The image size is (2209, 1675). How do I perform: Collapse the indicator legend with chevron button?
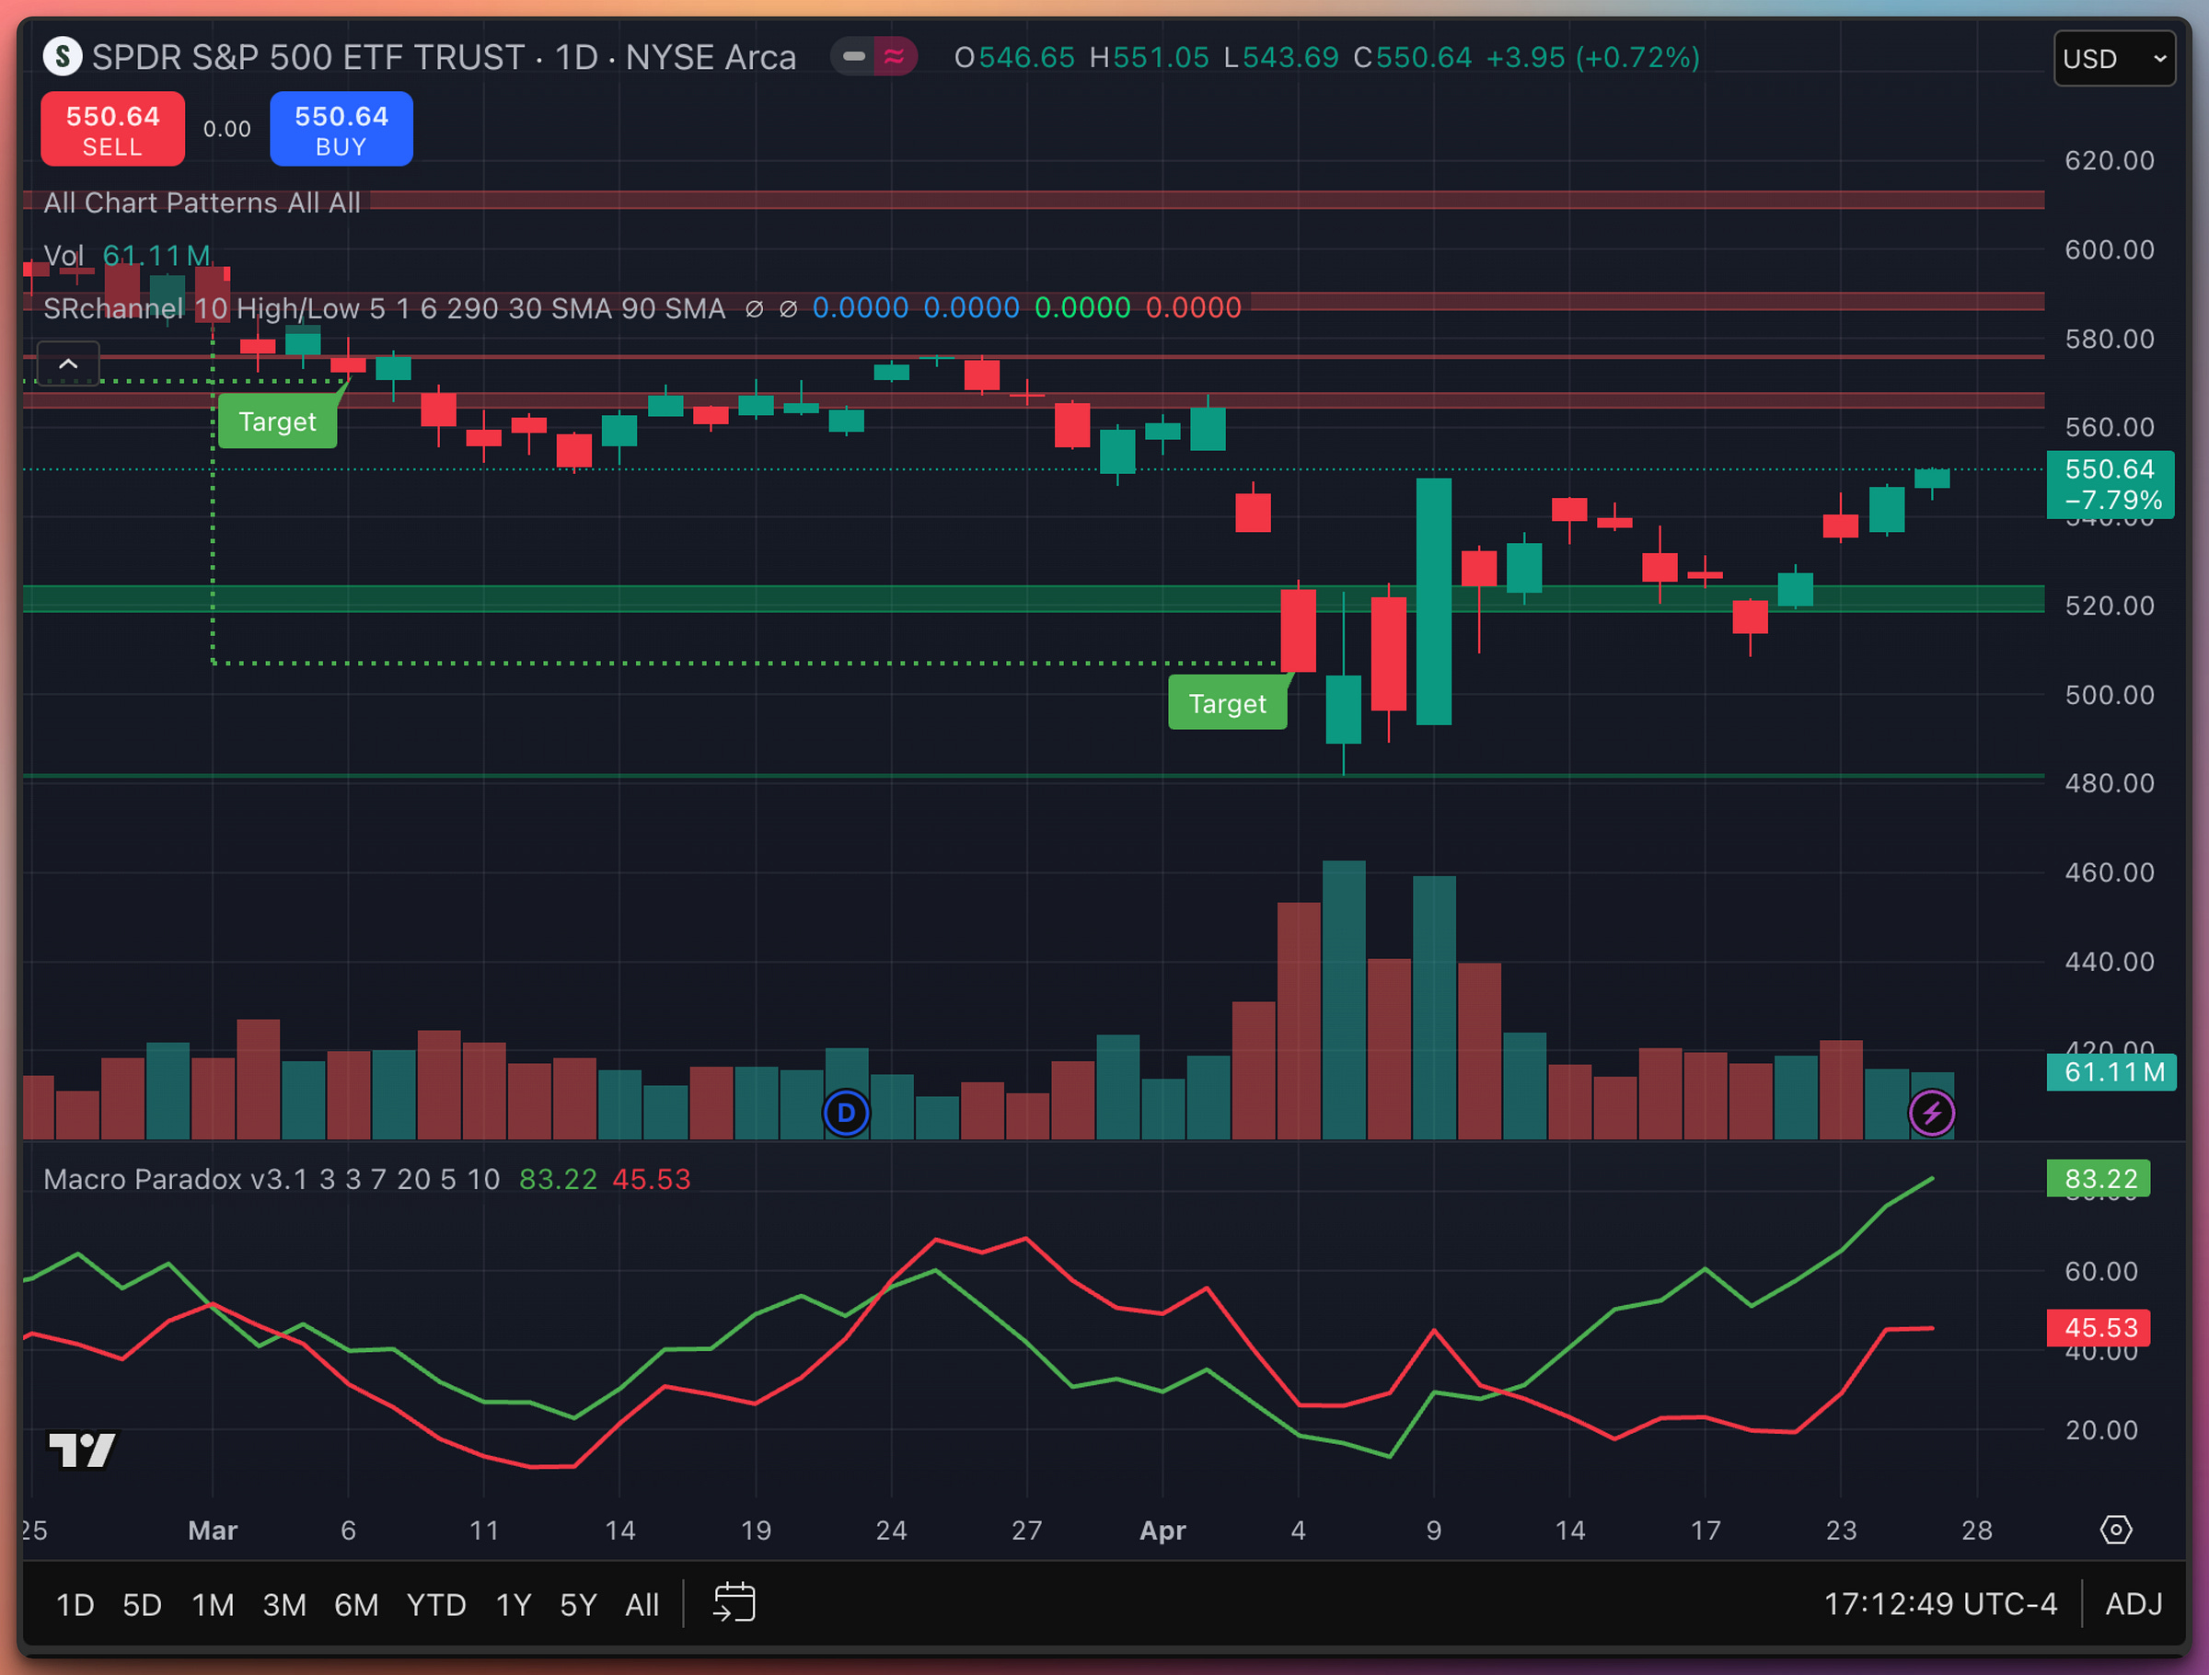(68, 364)
